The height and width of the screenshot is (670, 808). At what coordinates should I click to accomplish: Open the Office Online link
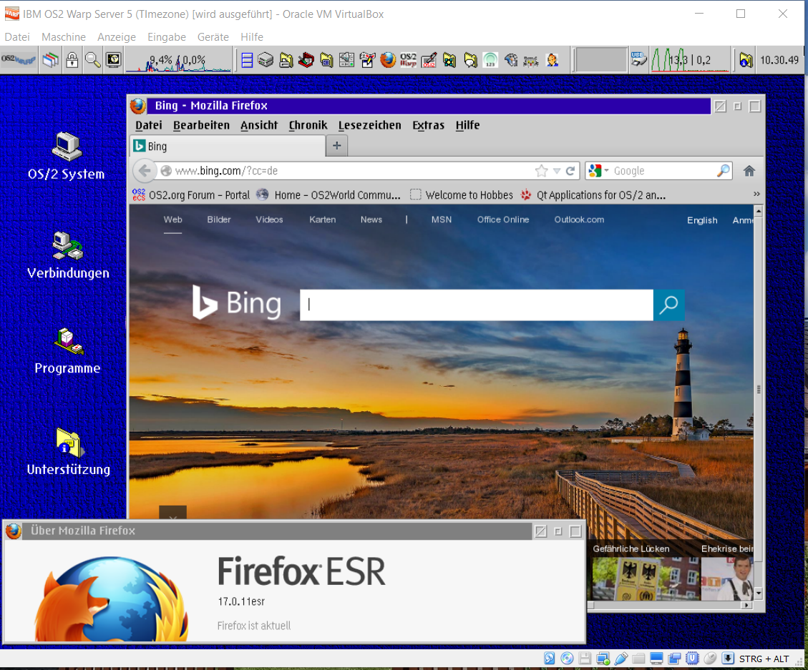point(503,220)
